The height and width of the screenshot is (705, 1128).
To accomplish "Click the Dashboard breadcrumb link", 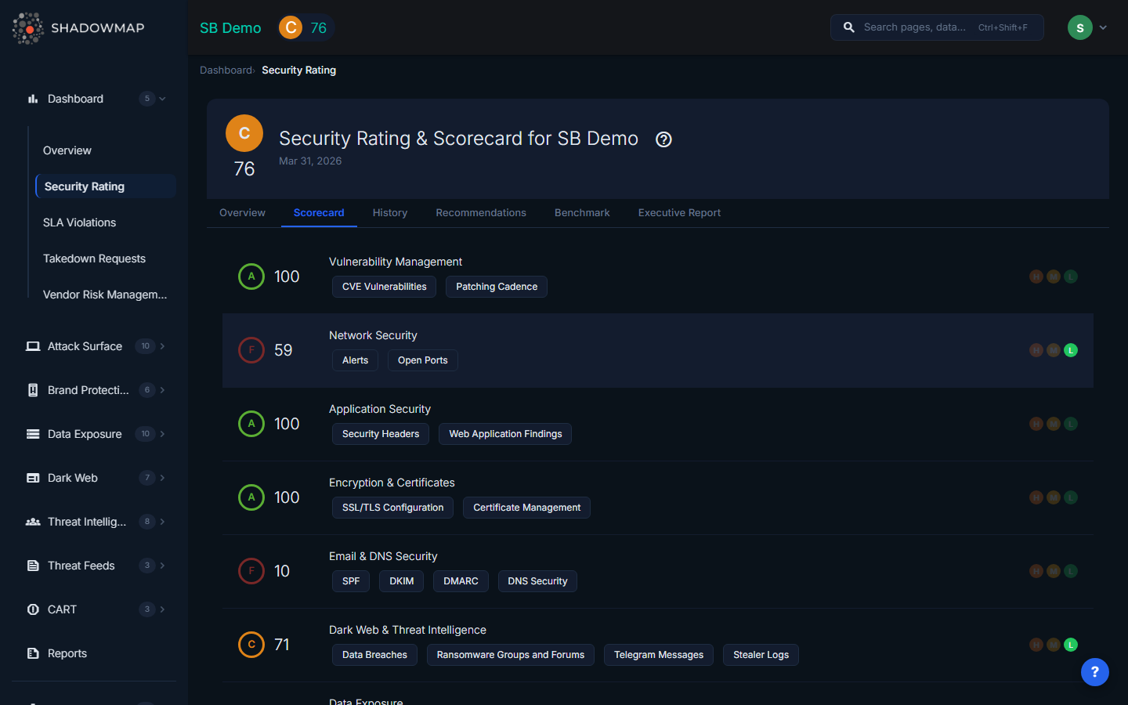I will 226,70.
